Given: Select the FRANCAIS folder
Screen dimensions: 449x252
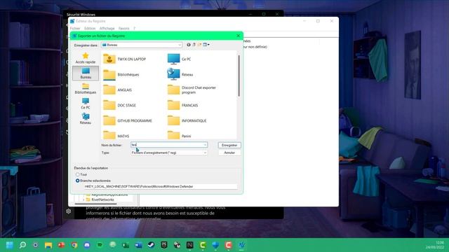Looking at the screenshot, I should tap(182, 106).
